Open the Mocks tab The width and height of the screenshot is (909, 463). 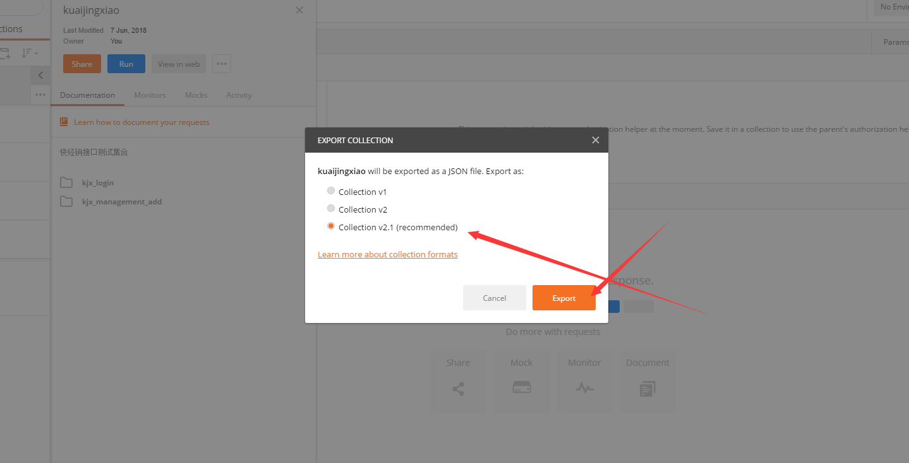(196, 95)
